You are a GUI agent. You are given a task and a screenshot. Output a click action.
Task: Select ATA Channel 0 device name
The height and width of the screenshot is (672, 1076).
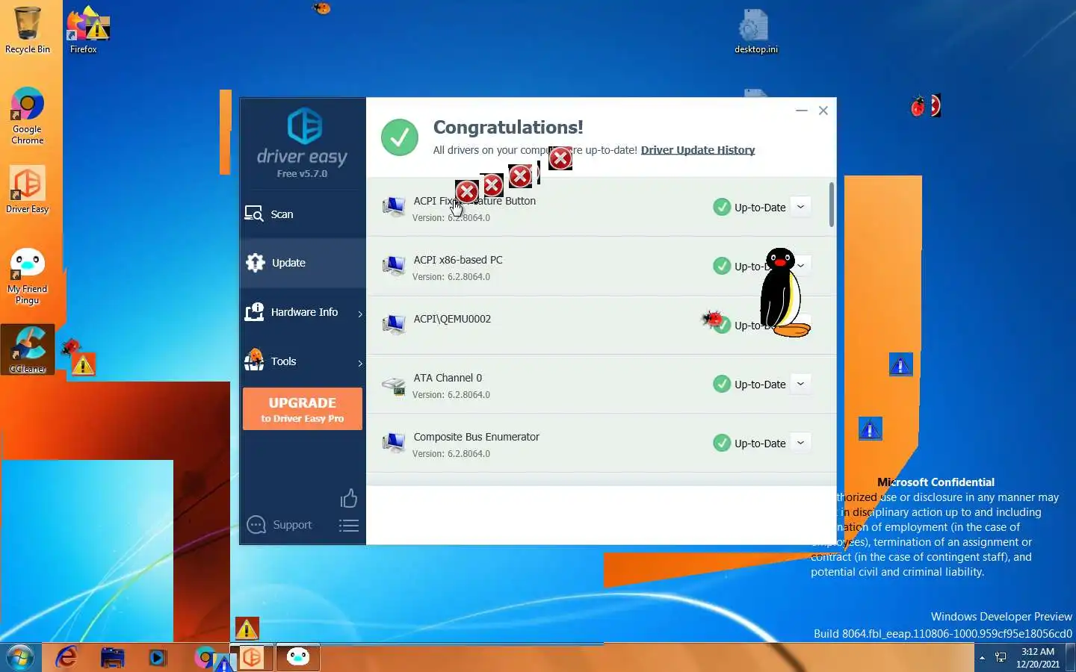pos(448,378)
